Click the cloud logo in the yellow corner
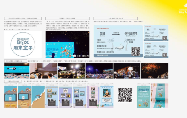The width and height of the screenshot is (187, 118). (186, 5)
